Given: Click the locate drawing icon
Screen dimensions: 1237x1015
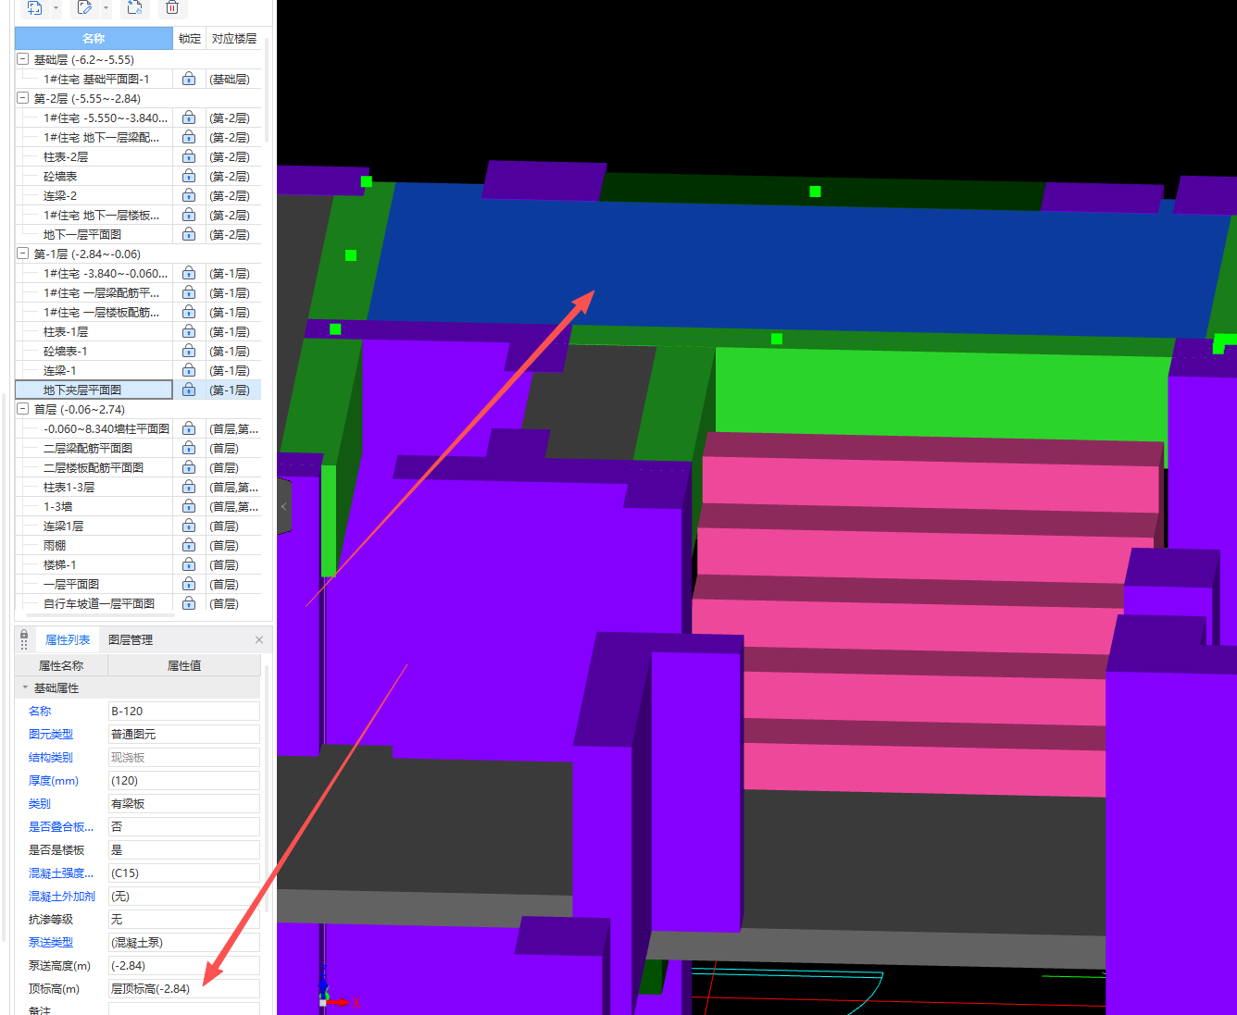Looking at the screenshot, I should point(134,7).
